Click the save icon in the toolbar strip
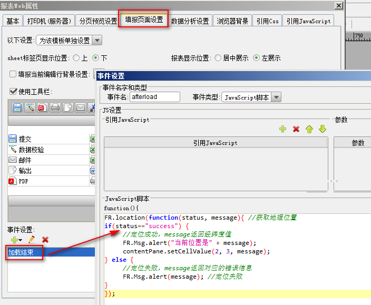This screenshot has width=371, height=305. click(x=17, y=107)
